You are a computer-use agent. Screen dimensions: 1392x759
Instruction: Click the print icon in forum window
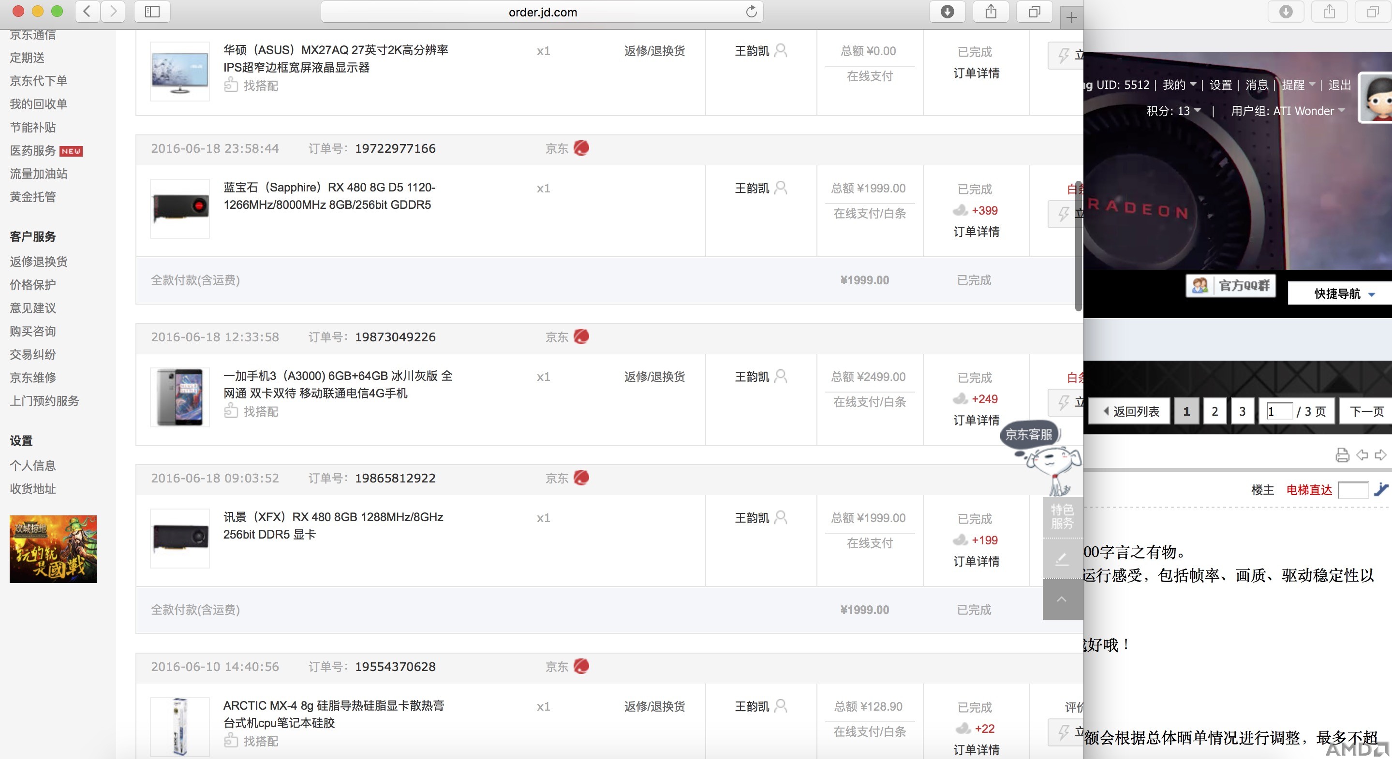click(x=1342, y=455)
